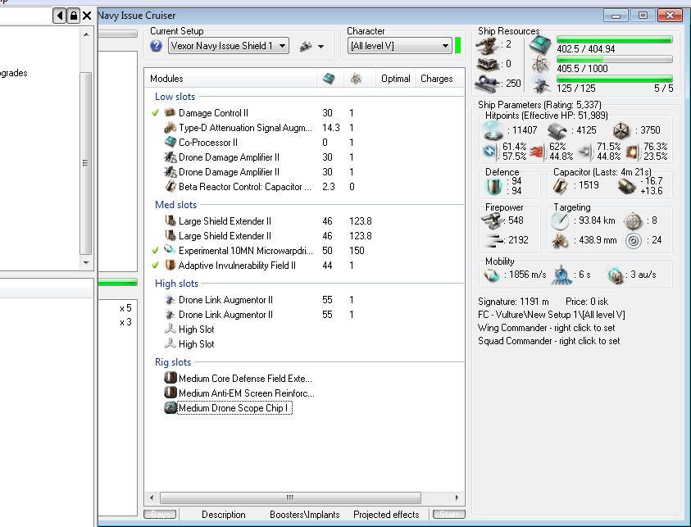Click the max locked targets icon next to 8
Viewport: 691px width, 527px height.
click(634, 220)
